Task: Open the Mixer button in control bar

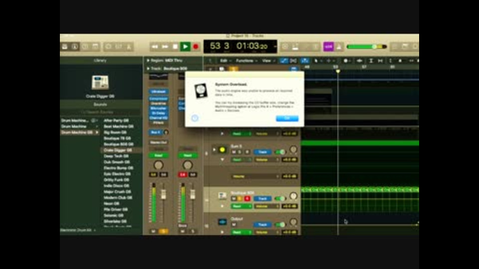Action: pos(119,47)
